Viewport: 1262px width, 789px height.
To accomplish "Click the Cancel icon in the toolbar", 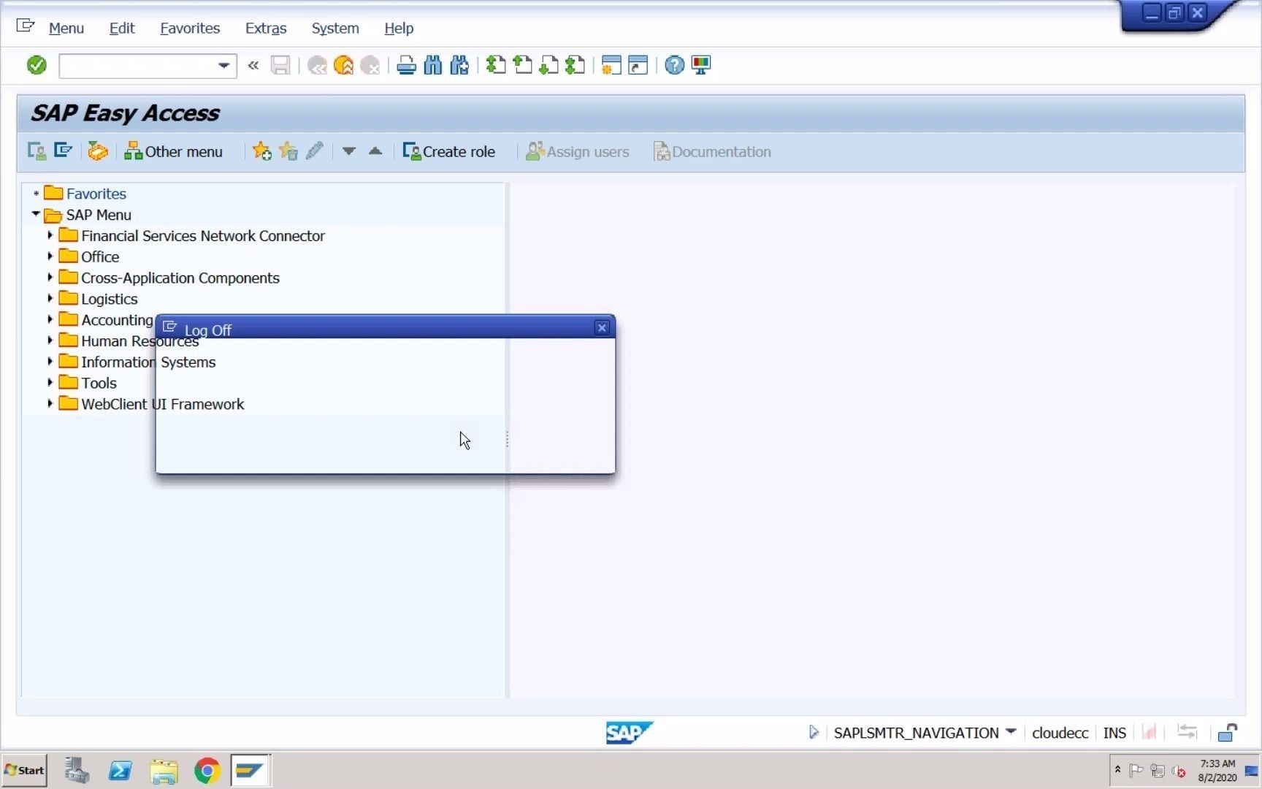I will pyautogui.click(x=370, y=66).
